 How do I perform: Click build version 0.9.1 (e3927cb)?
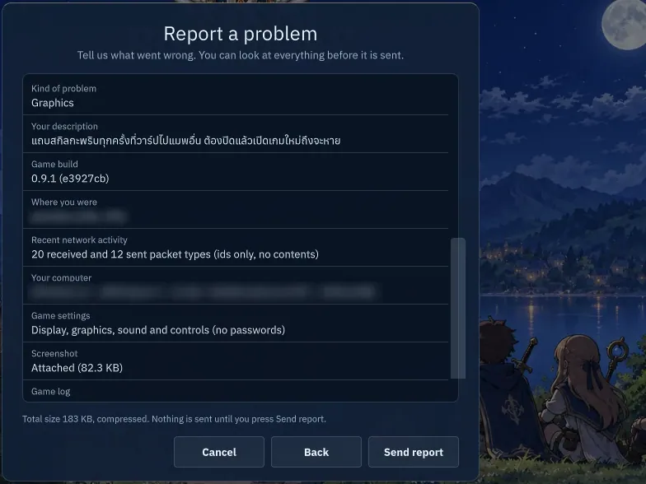tap(70, 179)
